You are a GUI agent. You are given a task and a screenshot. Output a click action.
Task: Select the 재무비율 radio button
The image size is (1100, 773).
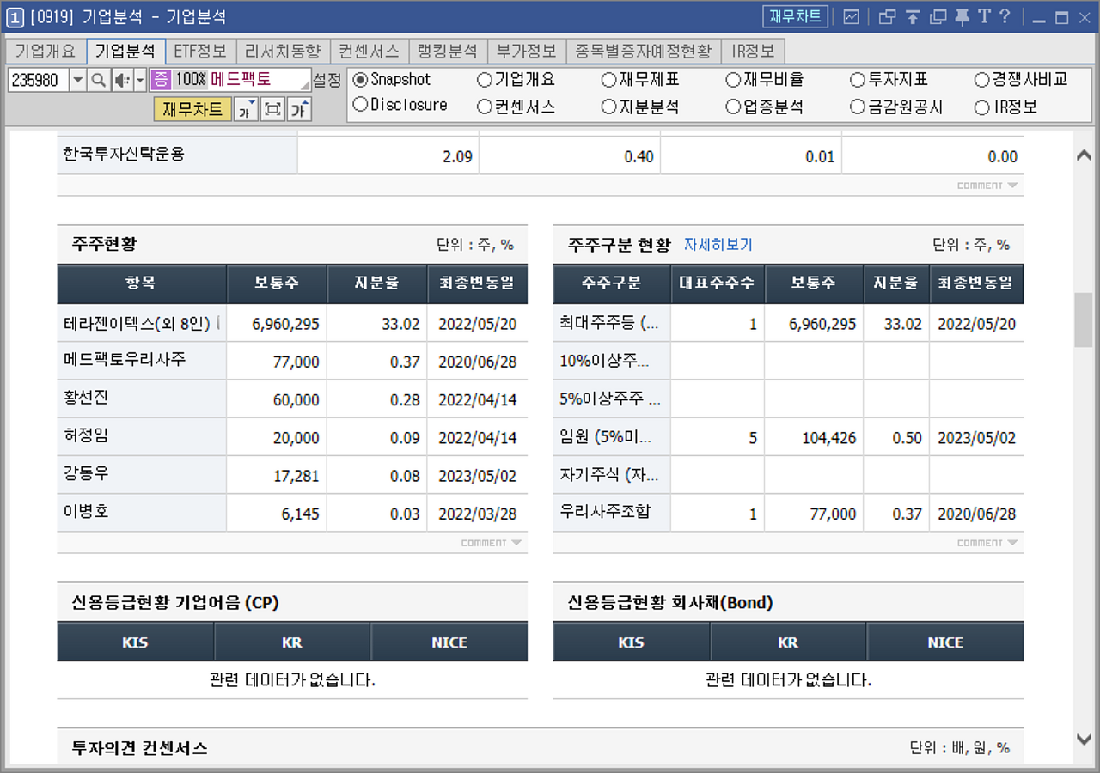click(733, 80)
